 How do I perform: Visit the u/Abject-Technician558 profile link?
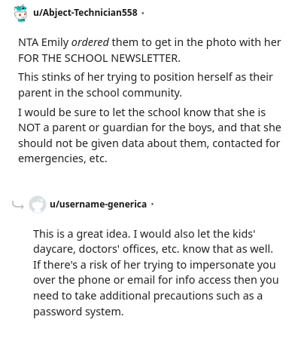pos(85,13)
